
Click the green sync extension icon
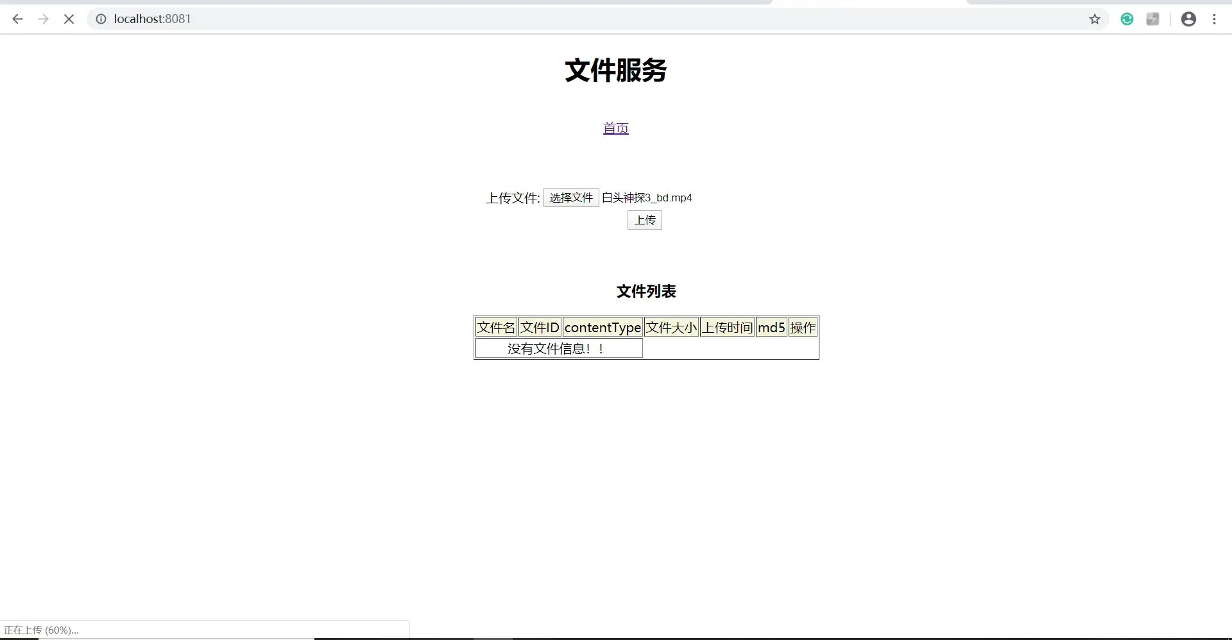(1127, 19)
